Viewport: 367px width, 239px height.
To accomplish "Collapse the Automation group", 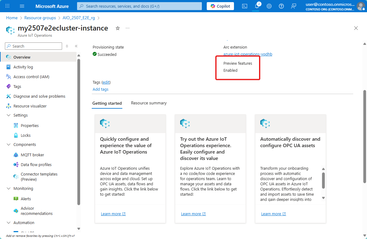I will click(8, 223).
